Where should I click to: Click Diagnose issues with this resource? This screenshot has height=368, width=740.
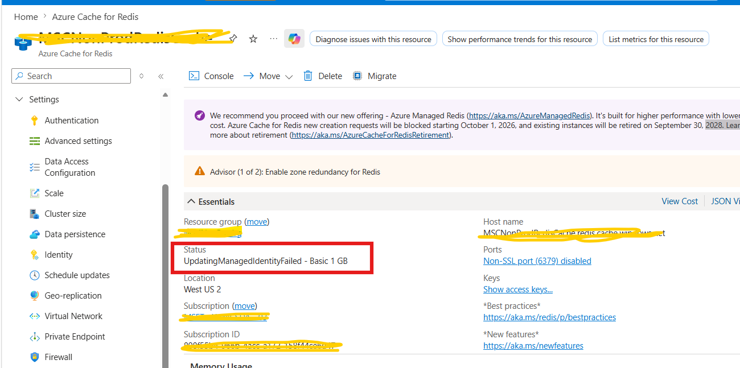373,39
